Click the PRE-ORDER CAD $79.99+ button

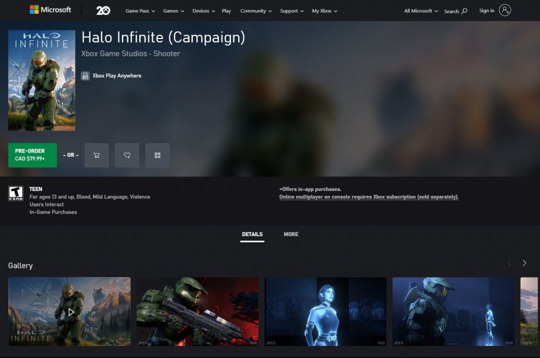(32, 155)
